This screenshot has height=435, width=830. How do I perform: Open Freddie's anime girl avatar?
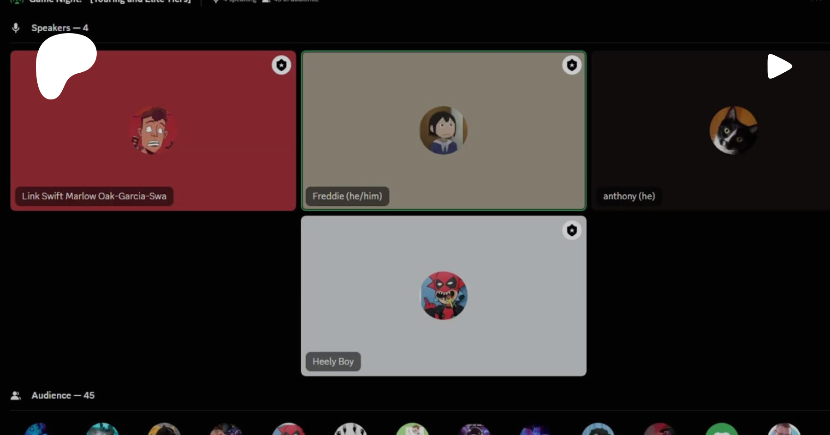[444, 131]
